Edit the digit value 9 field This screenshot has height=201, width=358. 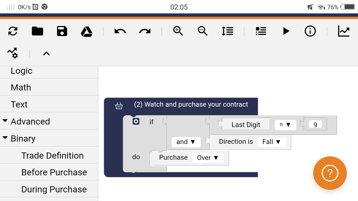click(x=315, y=125)
